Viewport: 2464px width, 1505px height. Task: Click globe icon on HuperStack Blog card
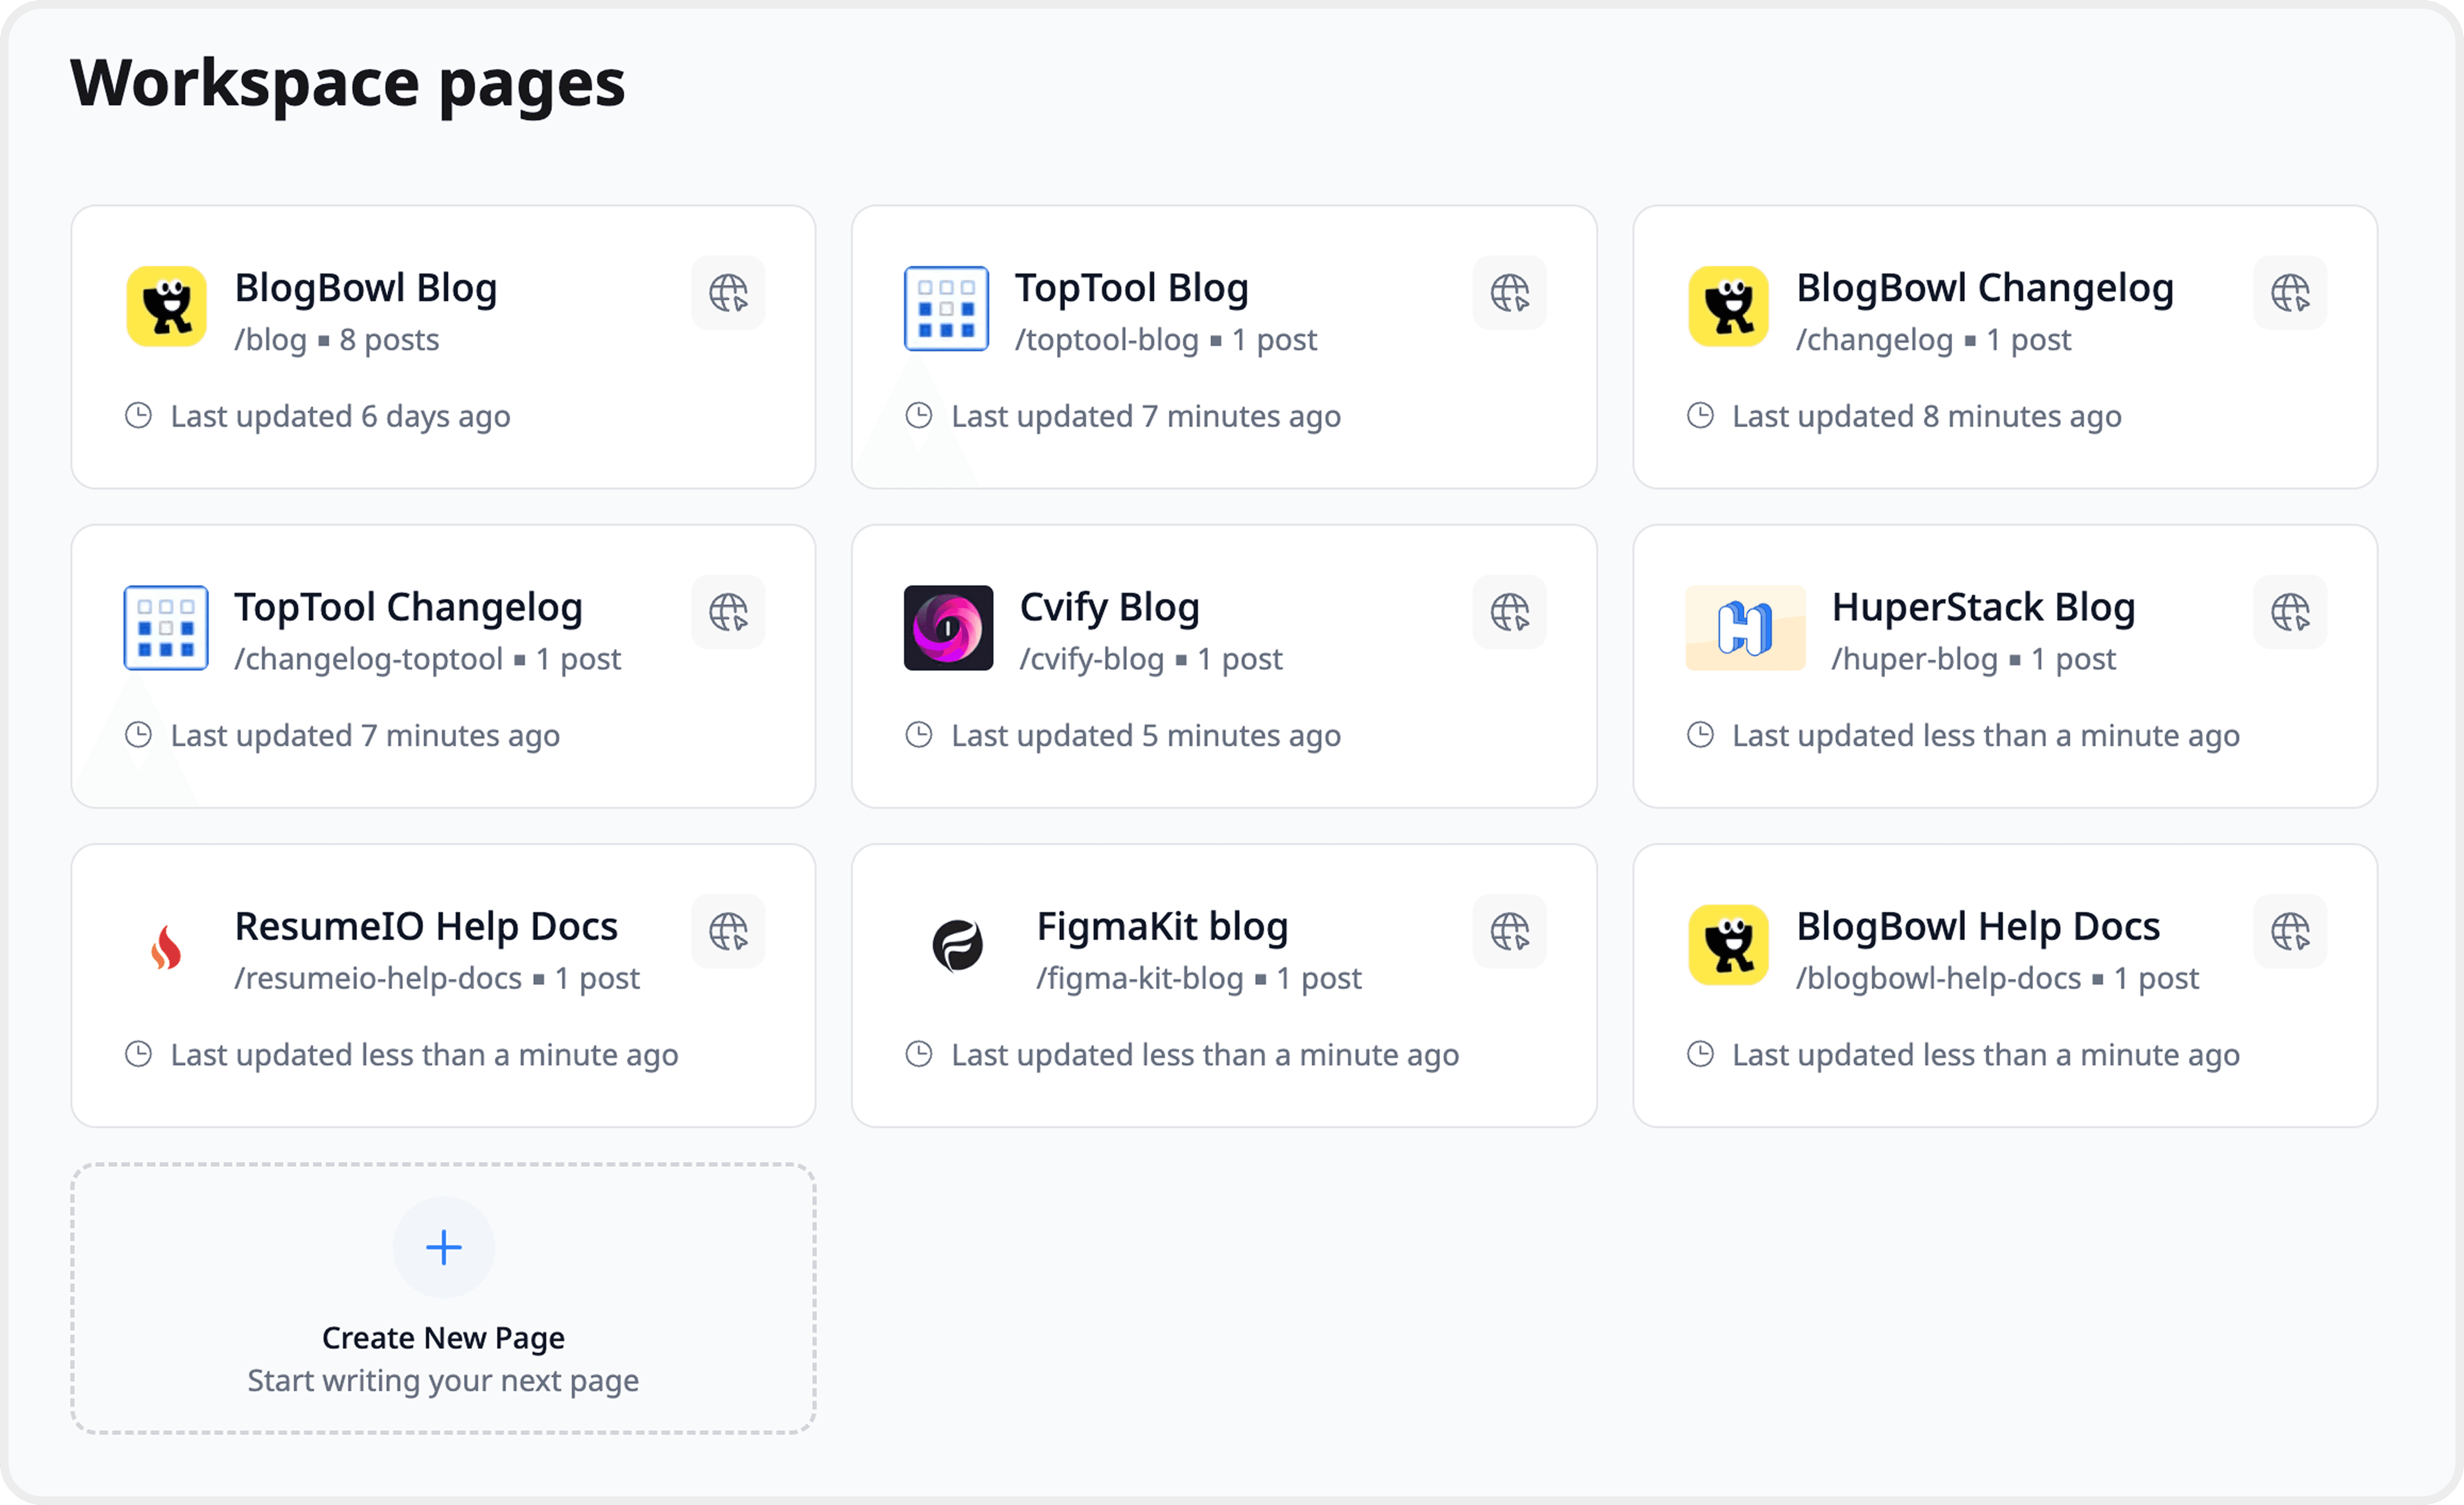click(2290, 611)
